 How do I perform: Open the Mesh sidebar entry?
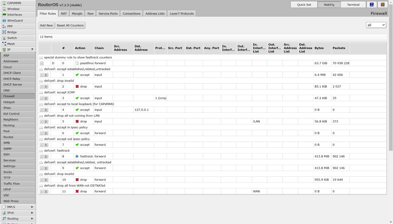tap(18, 44)
